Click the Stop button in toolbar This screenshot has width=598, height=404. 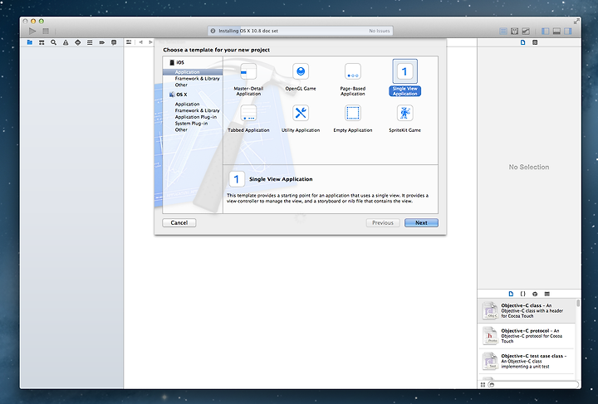(x=46, y=31)
